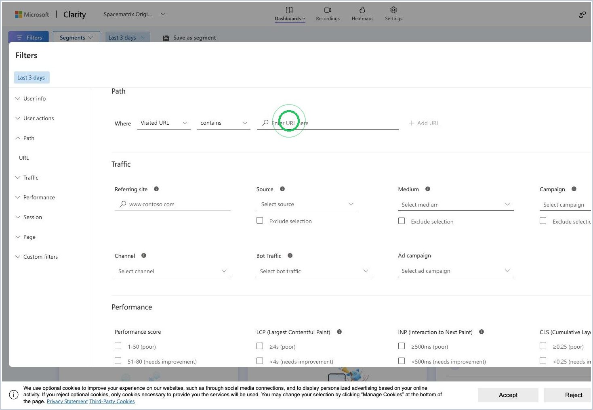Tick the ≥500ms (poor) INP checkbox
The height and width of the screenshot is (410, 593).
[x=402, y=346]
